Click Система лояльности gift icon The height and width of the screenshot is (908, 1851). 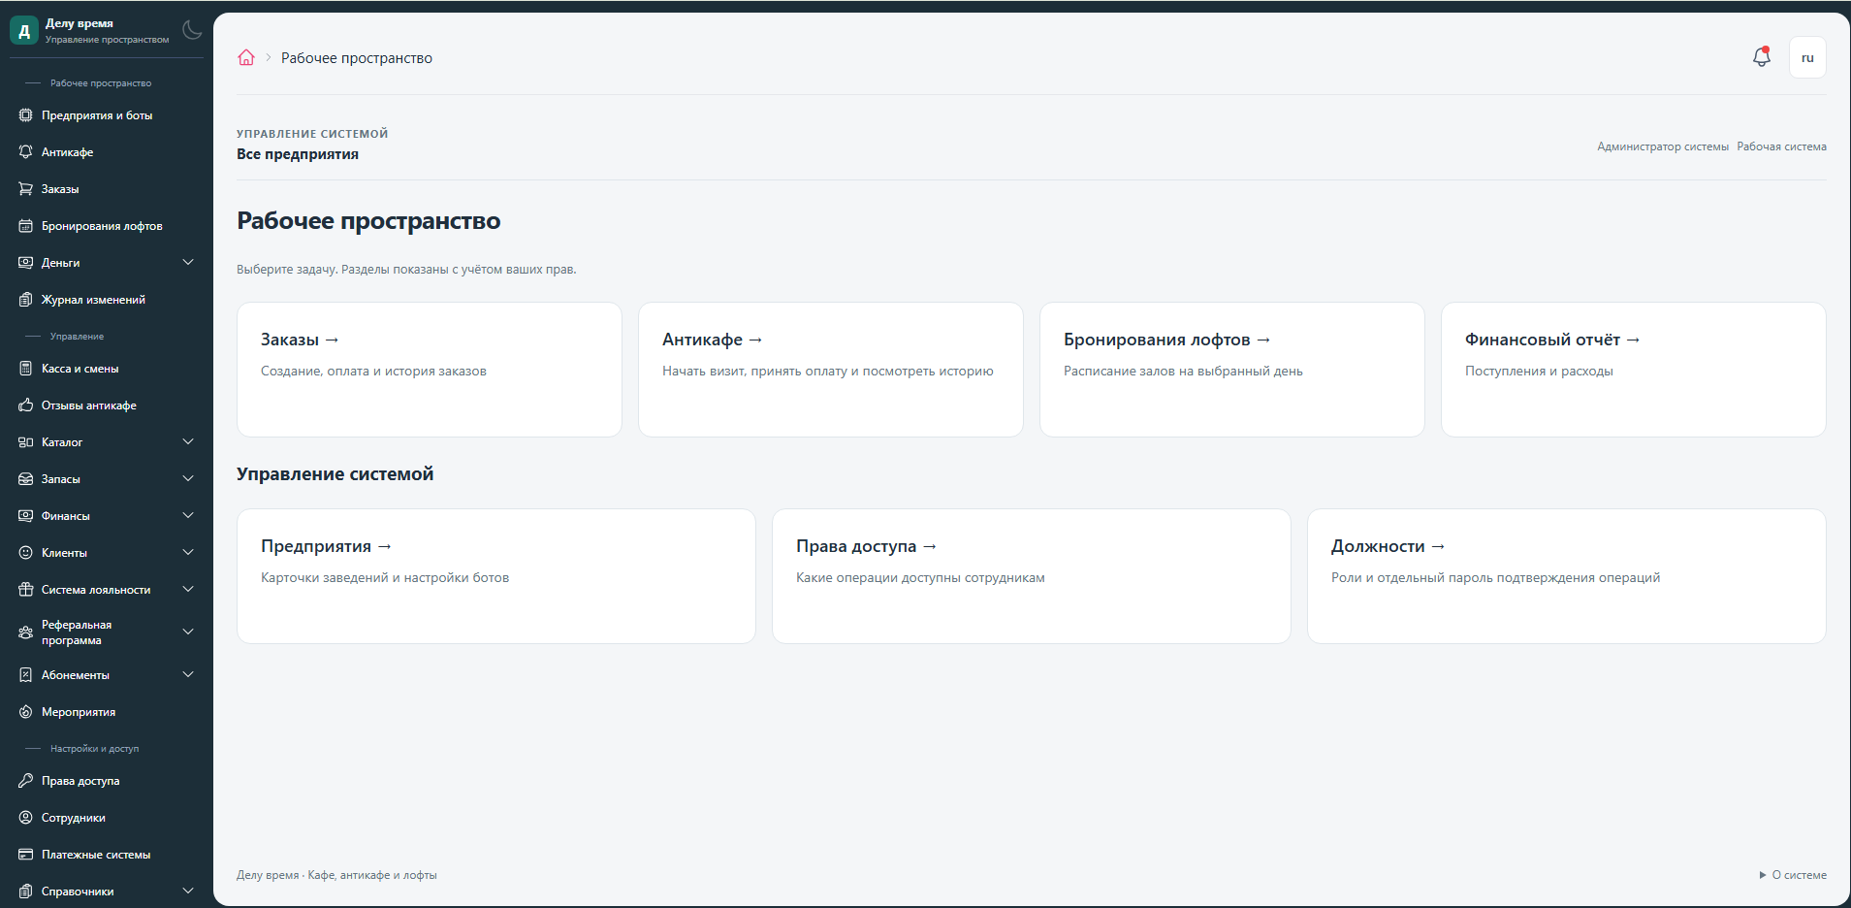26,590
